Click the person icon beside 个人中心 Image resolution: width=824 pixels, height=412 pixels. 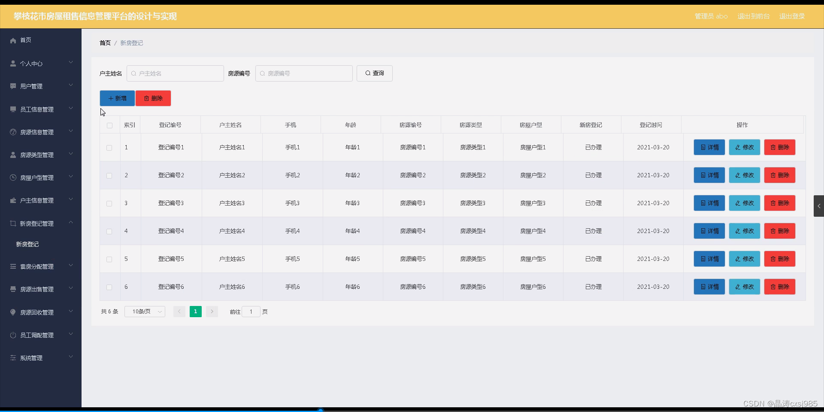(13, 64)
